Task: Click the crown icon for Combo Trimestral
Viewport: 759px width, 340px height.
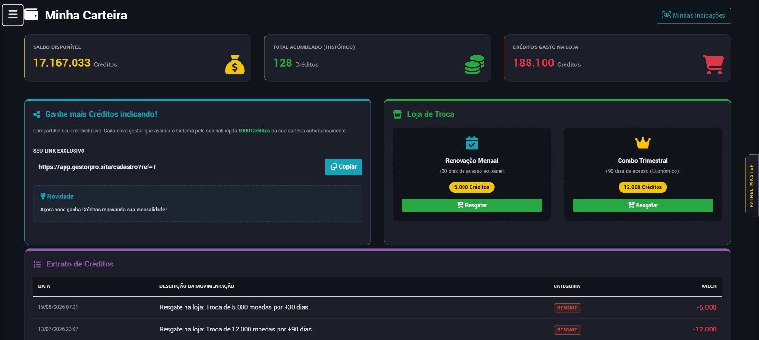Action: (643, 142)
